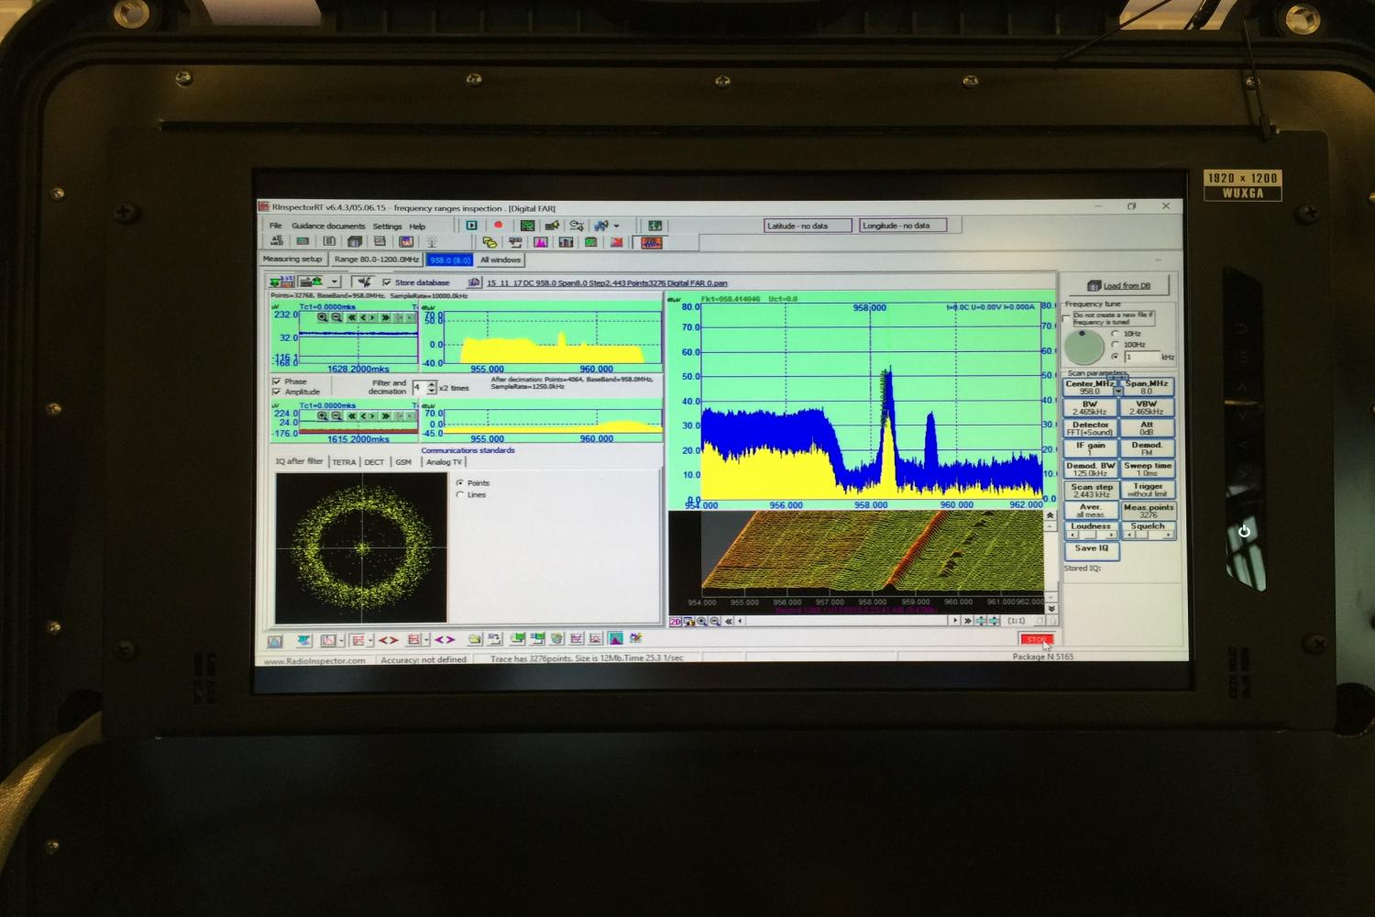This screenshot has width=1375, height=917.
Task: Click the red record button in toolbar
Action: 499,225
